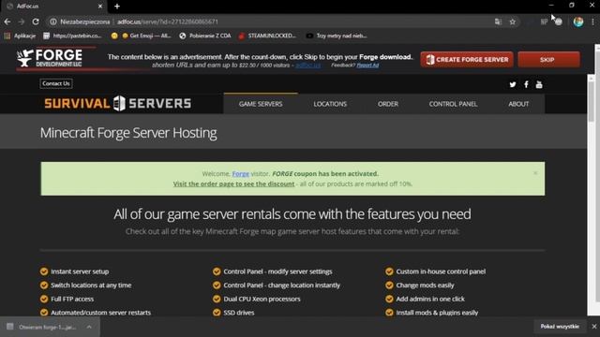This screenshot has width=600, height=337.
Task: Click the Full FTP access text
Action: click(72, 299)
